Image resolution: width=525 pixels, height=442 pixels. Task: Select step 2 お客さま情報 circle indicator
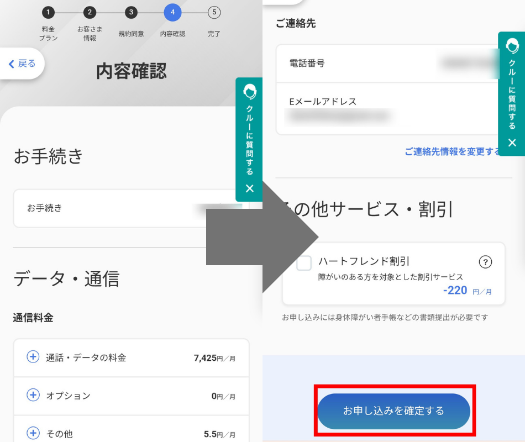click(x=90, y=11)
